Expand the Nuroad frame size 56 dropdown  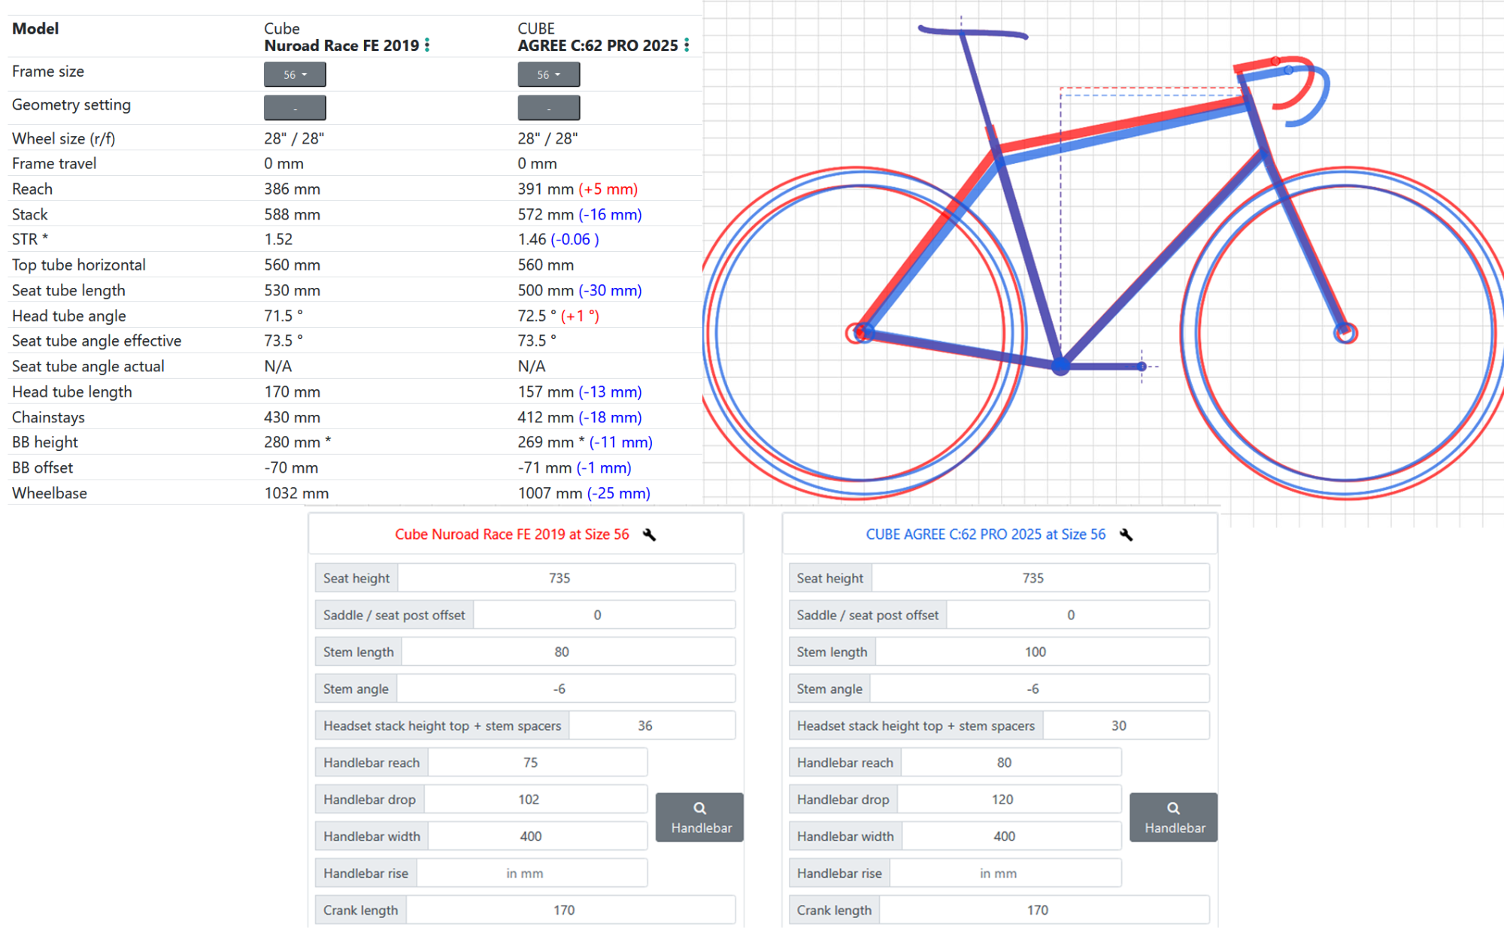tap(295, 74)
